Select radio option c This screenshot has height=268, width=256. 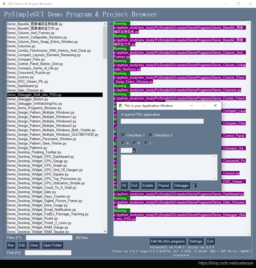(146, 143)
